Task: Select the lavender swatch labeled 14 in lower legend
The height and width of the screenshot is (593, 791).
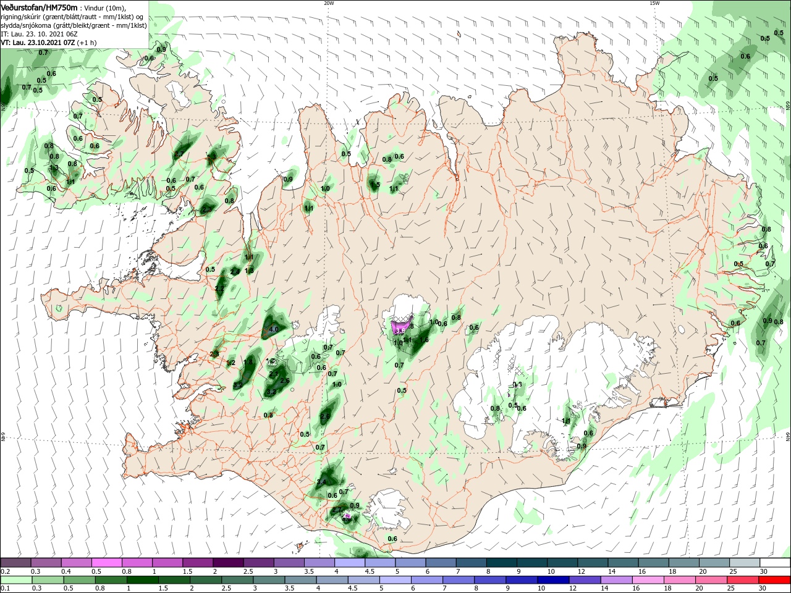Action: (x=616, y=580)
